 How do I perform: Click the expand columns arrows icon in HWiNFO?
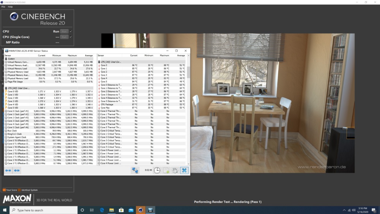point(8,170)
